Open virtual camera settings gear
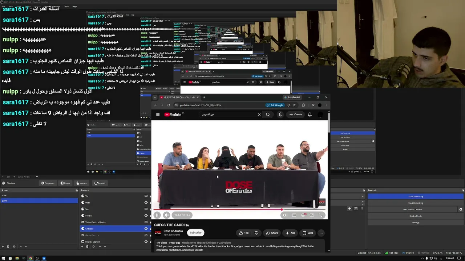The image size is (465, 261). click(461, 210)
